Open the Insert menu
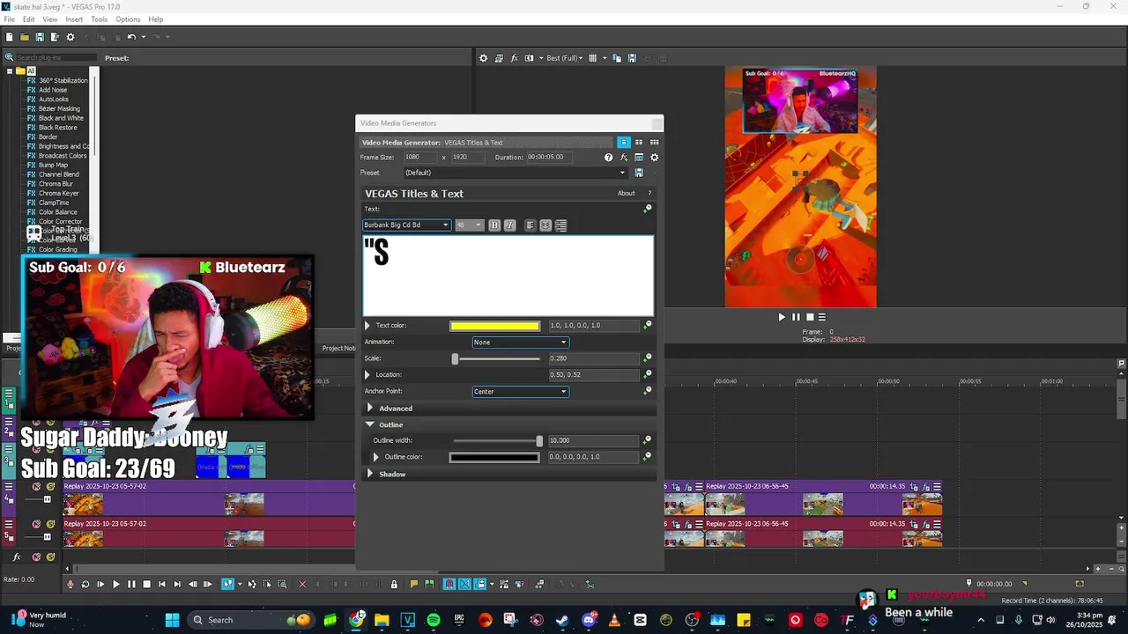This screenshot has height=634, width=1128. [74, 19]
